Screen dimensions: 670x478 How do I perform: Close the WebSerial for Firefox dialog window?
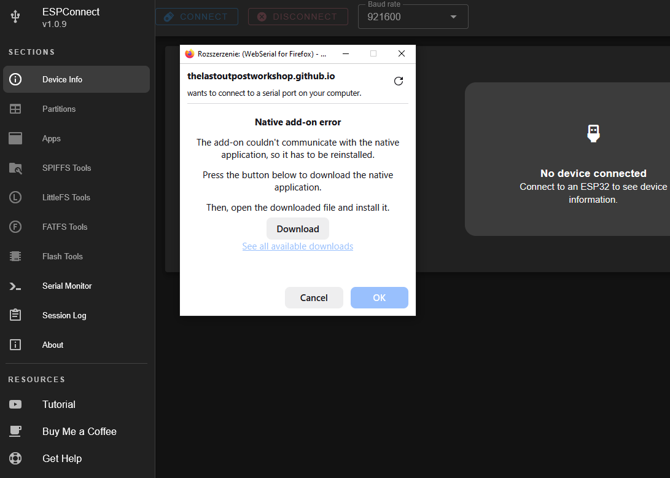click(401, 54)
